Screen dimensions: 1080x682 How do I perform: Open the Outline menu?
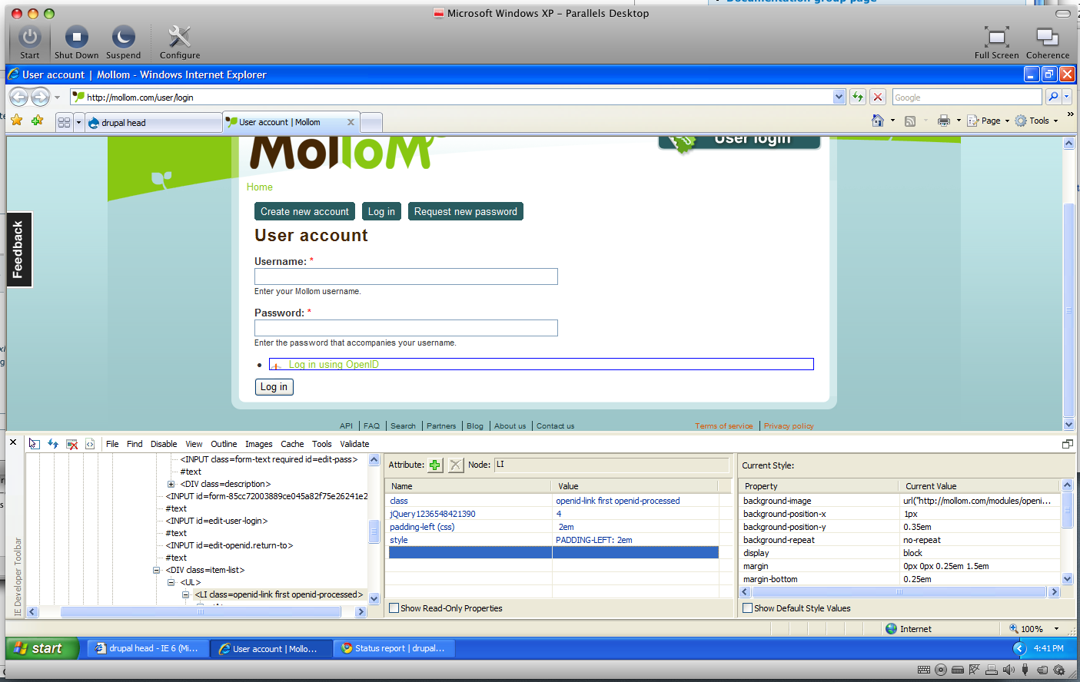tap(224, 444)
